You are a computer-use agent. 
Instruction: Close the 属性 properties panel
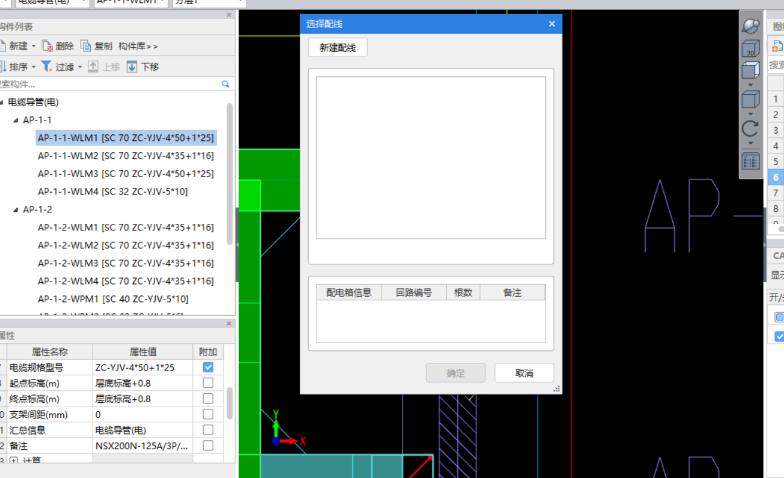(x=229, y=324)
